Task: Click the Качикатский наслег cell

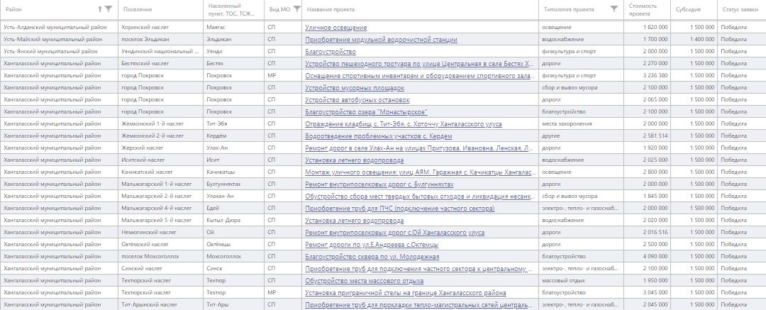Action: [161, 172]
